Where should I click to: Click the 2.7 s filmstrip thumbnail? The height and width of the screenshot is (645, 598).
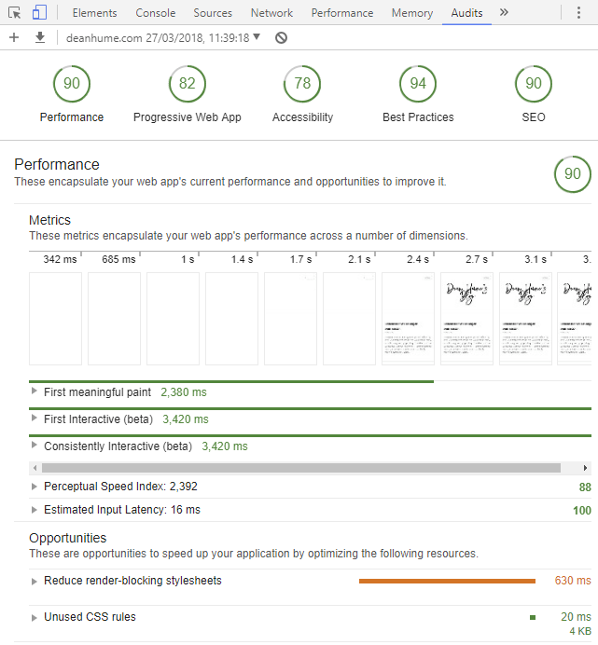point(467,319)
